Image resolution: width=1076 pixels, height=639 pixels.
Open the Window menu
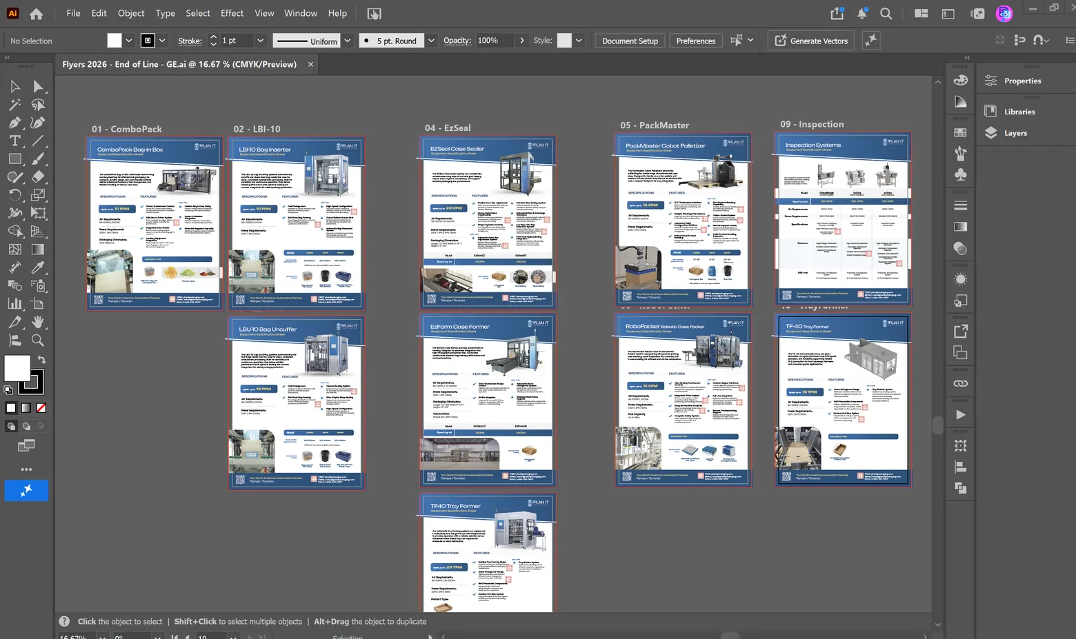point(301,13)
